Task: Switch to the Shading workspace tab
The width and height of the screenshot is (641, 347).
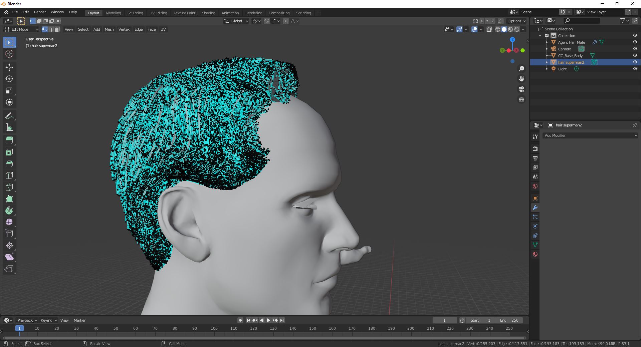Action: pyautogui.click(x=208, y=13)
